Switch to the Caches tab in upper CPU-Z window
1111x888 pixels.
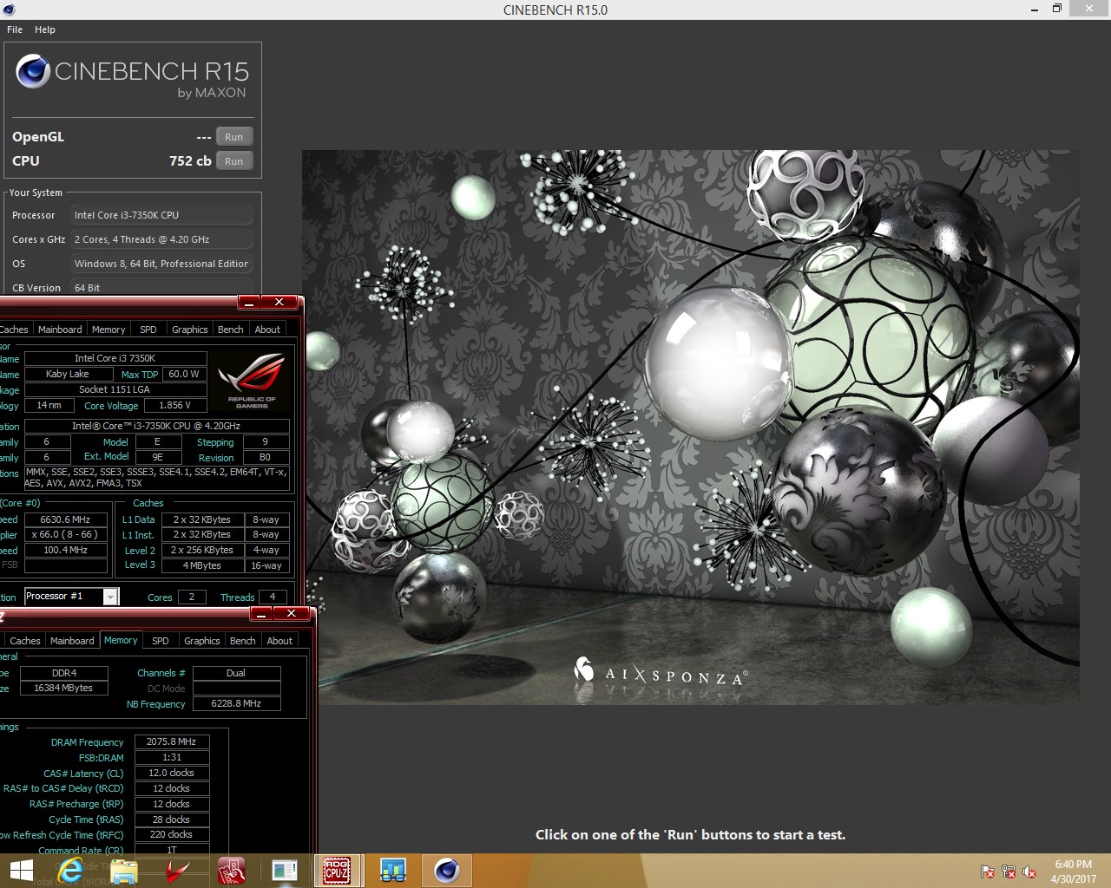point(15,330)
